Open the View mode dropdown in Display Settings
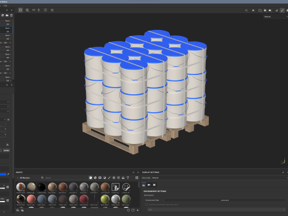This screenshot has width=288, height=216. pyautogui.click(x=220, y=178)
